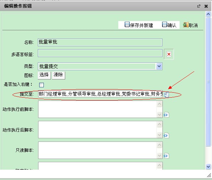
Task: Open script editor for 动作执行前脚本
Action: click(x=166, y=115)
